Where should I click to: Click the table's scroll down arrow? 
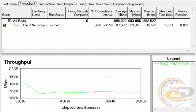tap(193, 46)
